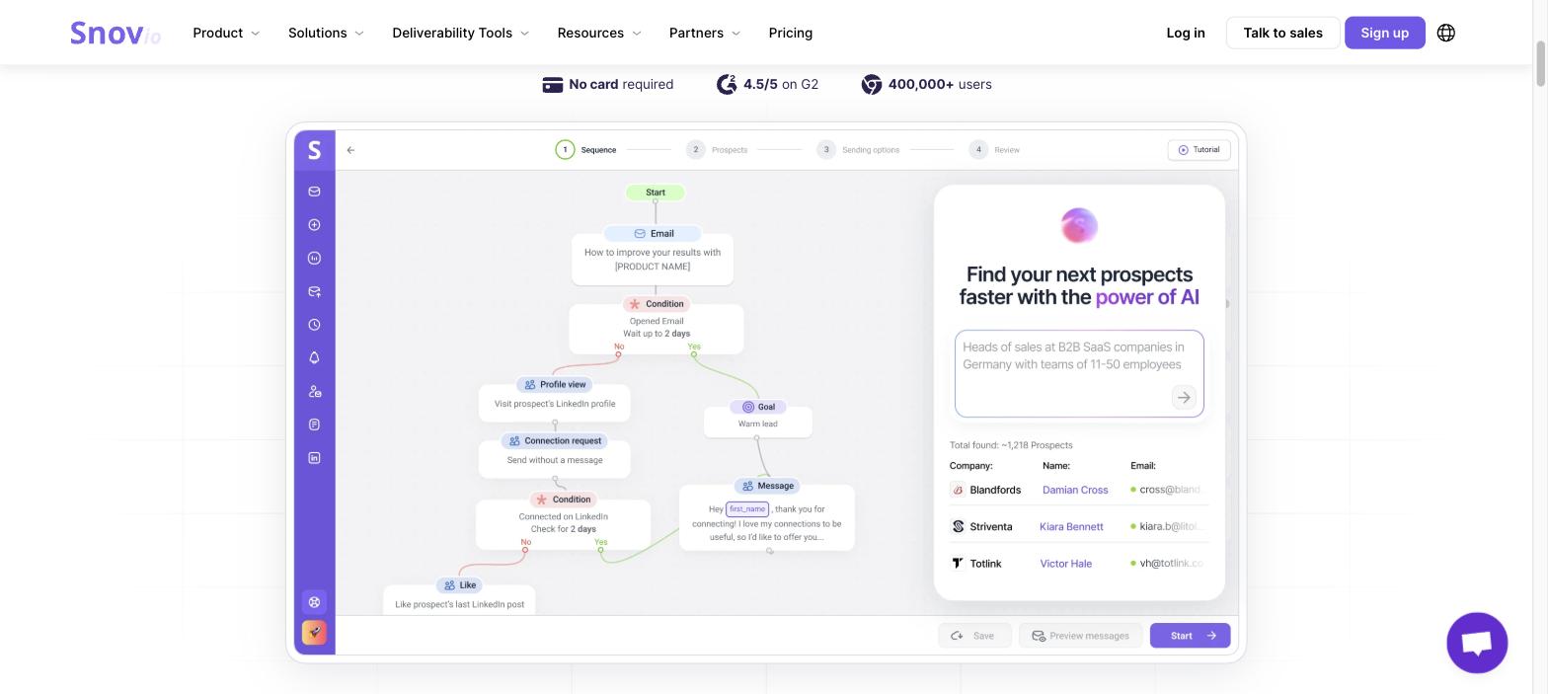1548x694 pixels.
Task: Switch to step 2 Prospects
Action: coord(718,150)
